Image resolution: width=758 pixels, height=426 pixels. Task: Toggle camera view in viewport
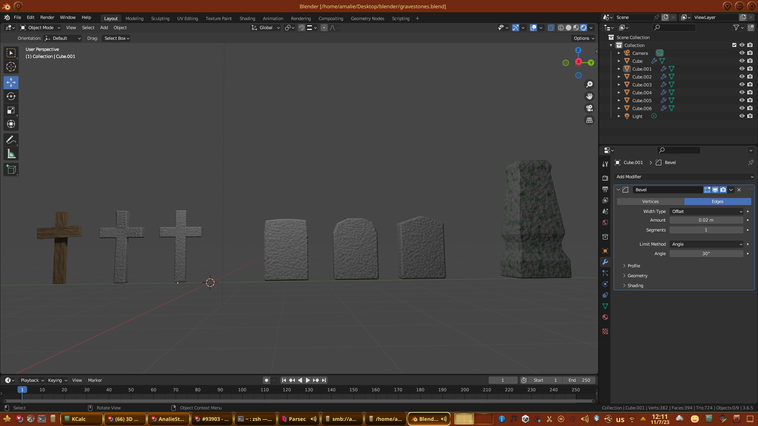[x=589, y=108]
